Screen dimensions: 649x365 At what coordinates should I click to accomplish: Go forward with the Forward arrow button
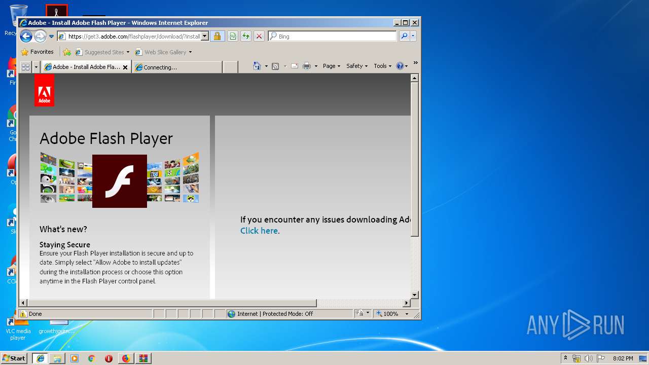tap(40, 36)
